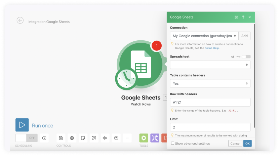Click the red notification badge
Screen dimensions: 279x156
point(157,46)
